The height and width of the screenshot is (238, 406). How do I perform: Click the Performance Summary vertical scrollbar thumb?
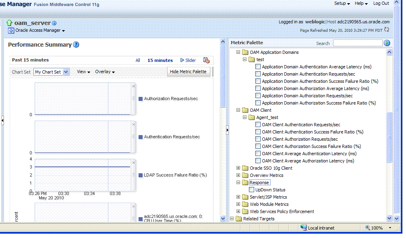(223, 76)
